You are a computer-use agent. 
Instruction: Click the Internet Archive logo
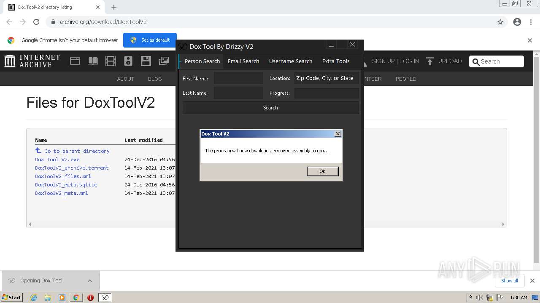coord(32,61)
